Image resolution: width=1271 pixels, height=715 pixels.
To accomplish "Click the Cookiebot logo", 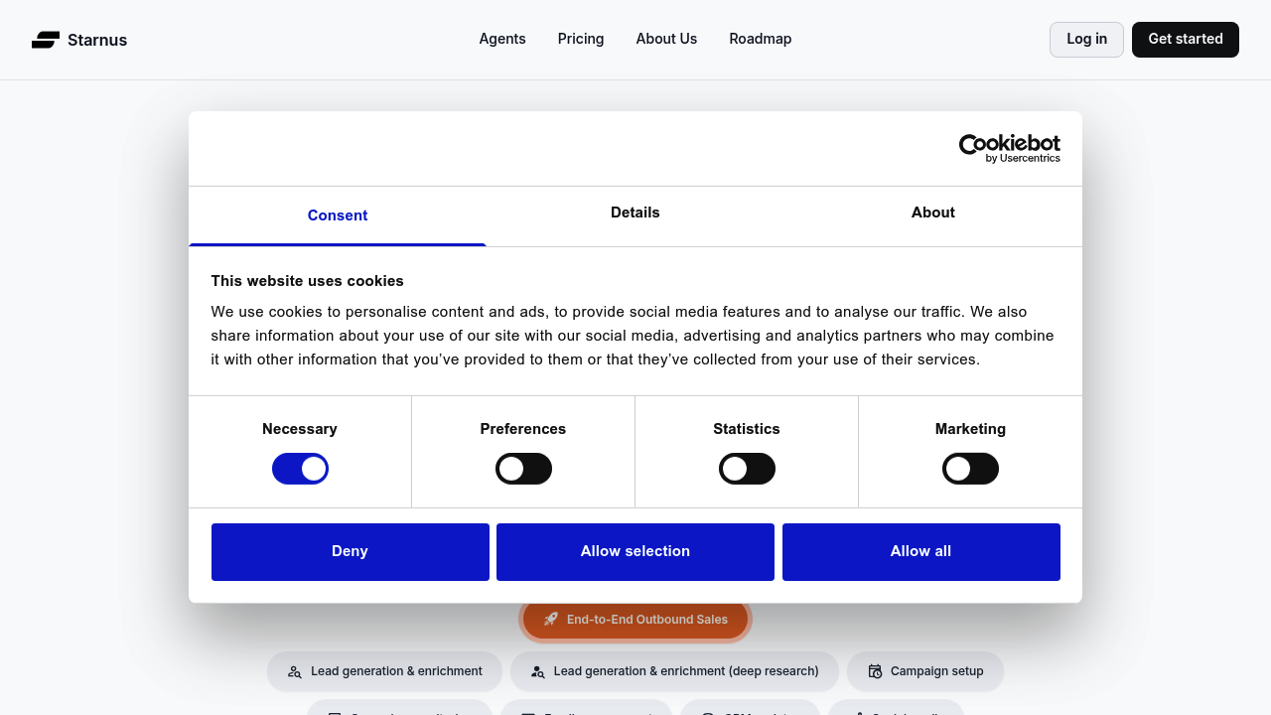I will [x=1009, y=148].
